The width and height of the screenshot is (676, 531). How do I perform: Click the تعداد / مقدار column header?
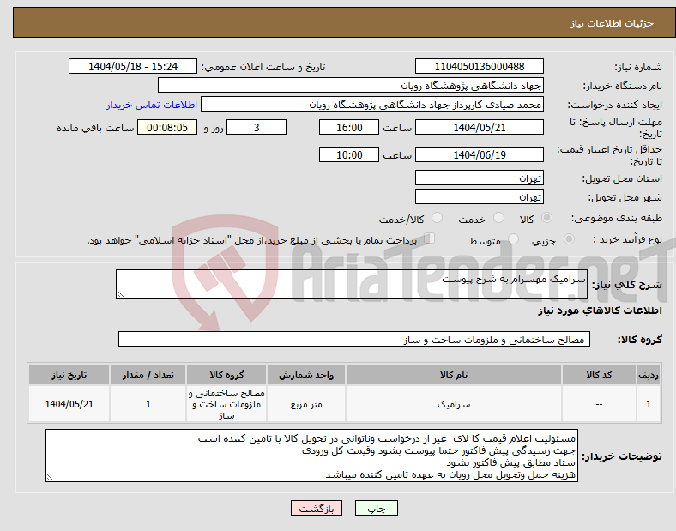pyautogui.click(x=148, y=375)
